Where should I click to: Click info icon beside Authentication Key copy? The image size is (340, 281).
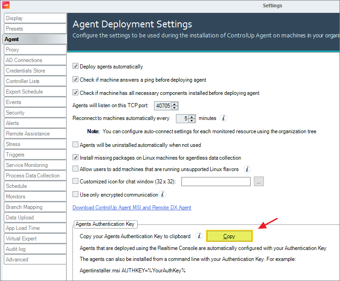point(199,236)
